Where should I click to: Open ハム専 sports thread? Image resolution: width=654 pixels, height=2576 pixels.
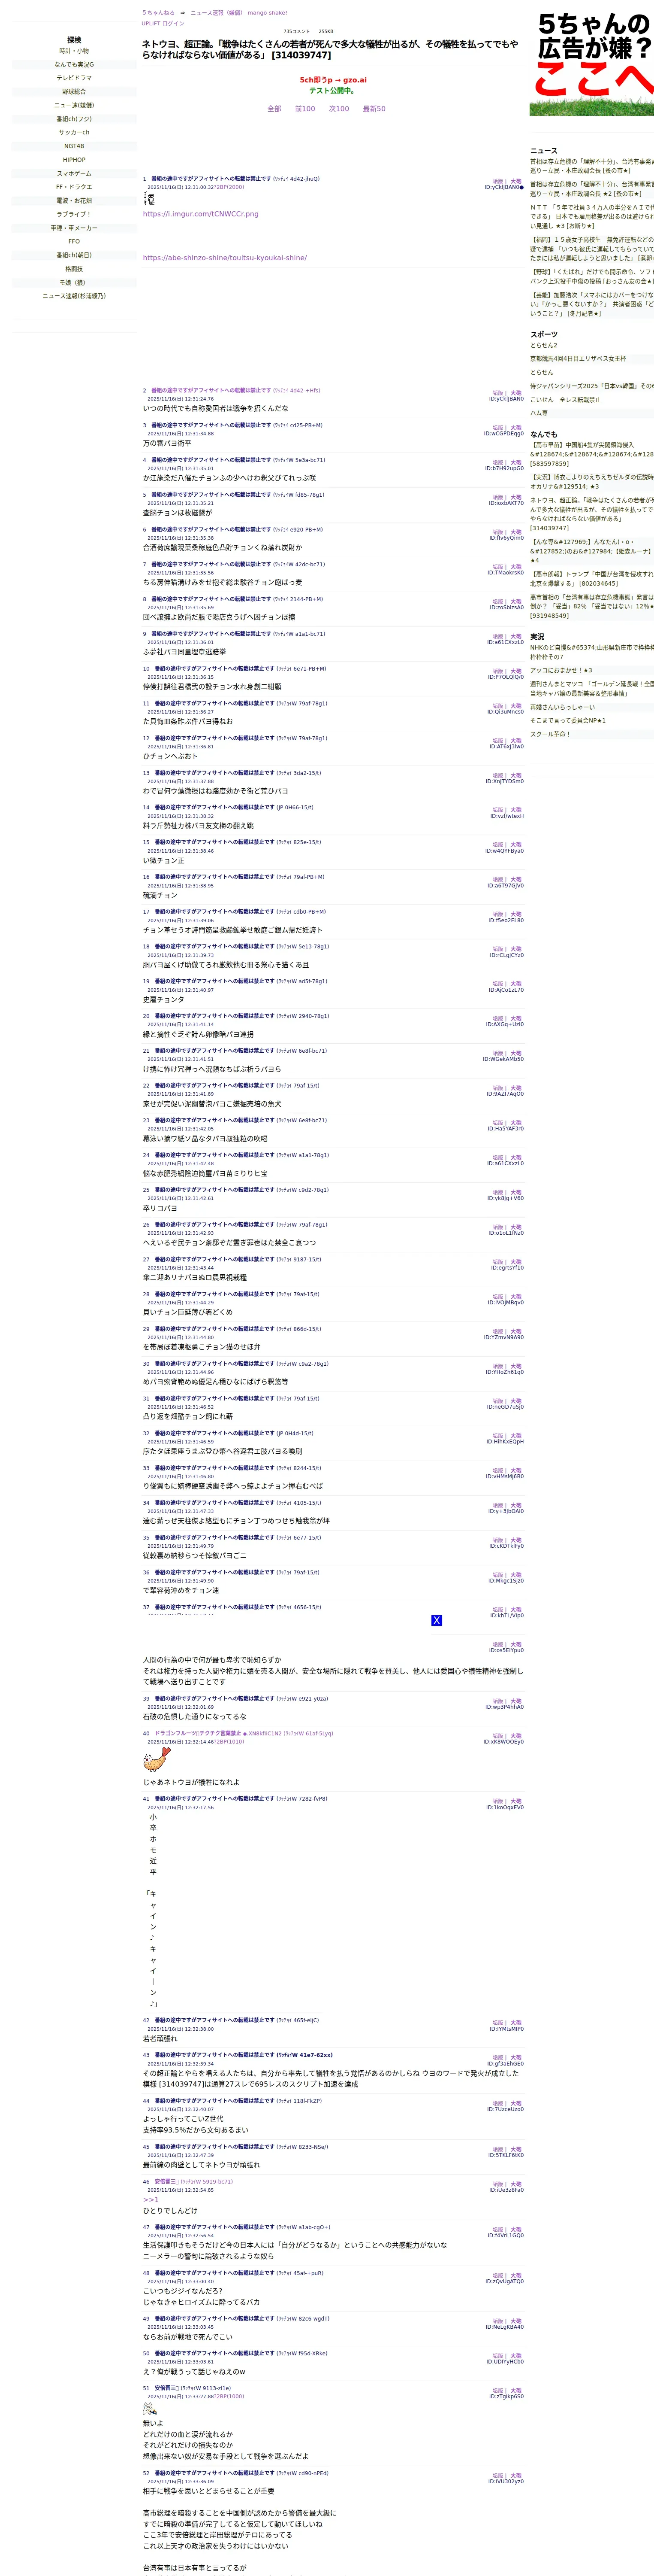tap(539, 413)
